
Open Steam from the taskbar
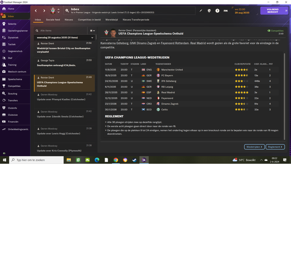135,160
